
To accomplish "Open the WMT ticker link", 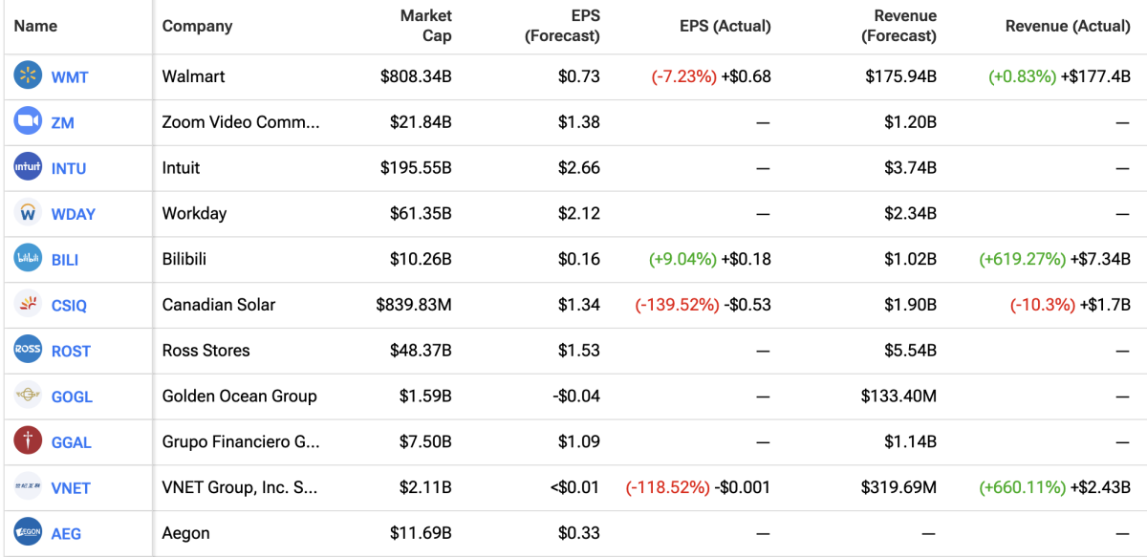I will [x=70, y=77].
